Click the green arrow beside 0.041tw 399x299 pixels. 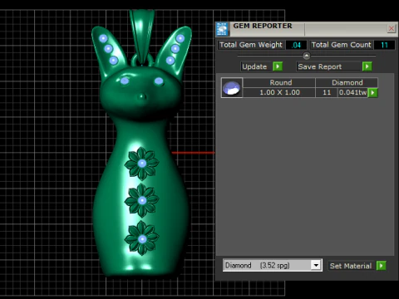point(372,93)
